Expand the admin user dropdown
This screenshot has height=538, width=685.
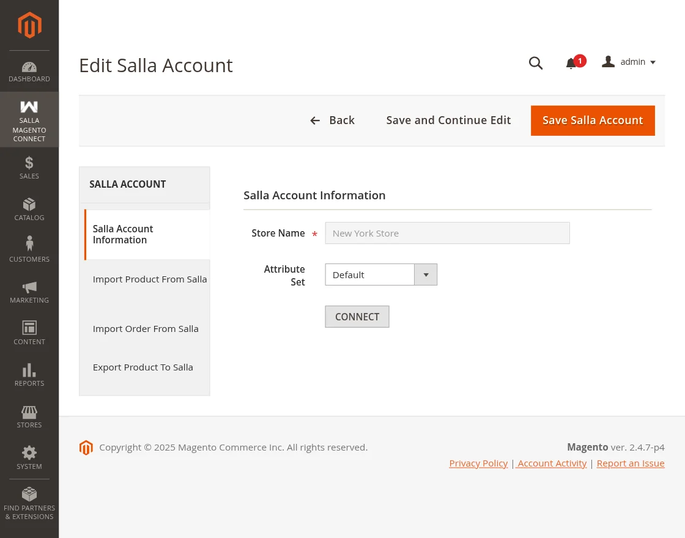pos(629,62)
